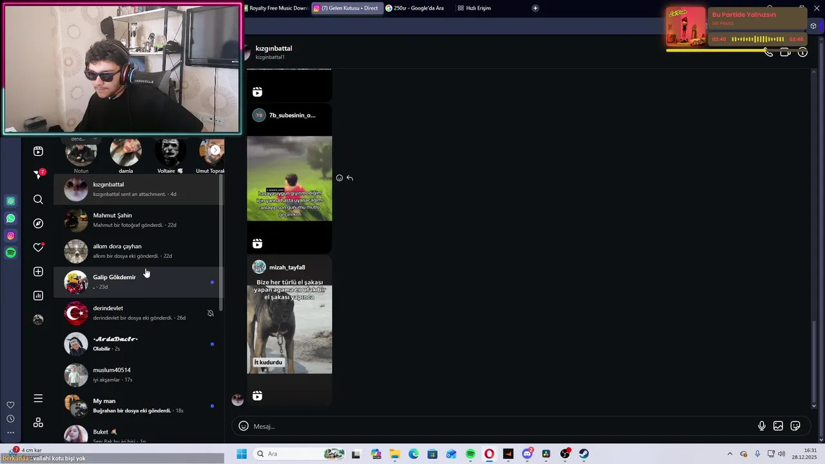Open Opera sidebar heart bookmarks icon

(10, 405)
